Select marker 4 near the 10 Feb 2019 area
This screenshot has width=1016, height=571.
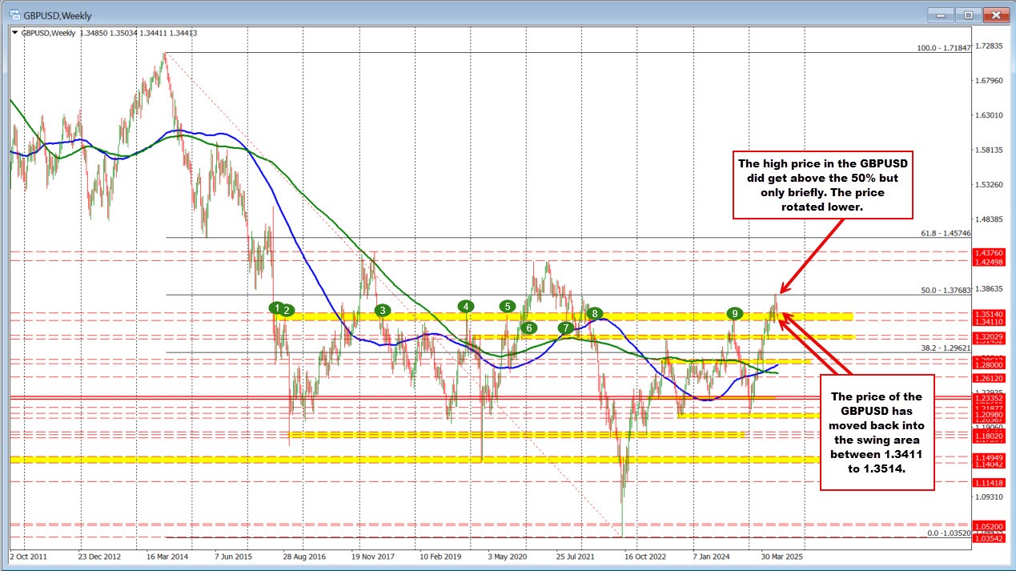tap(465, 305)
